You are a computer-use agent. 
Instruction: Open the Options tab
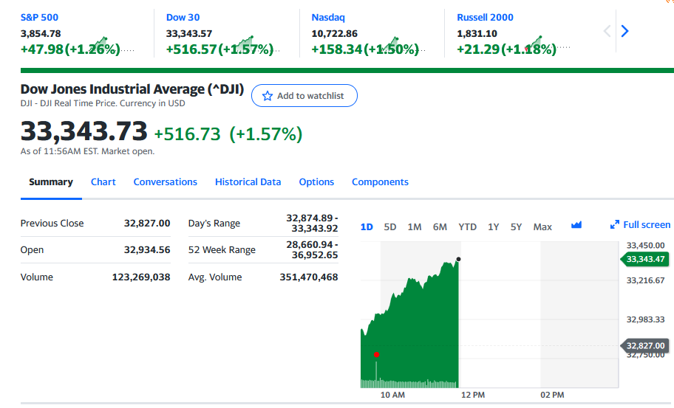[316, 182]
